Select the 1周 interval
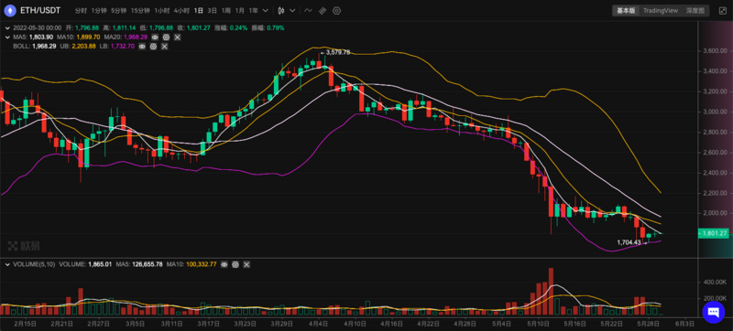 225,10
